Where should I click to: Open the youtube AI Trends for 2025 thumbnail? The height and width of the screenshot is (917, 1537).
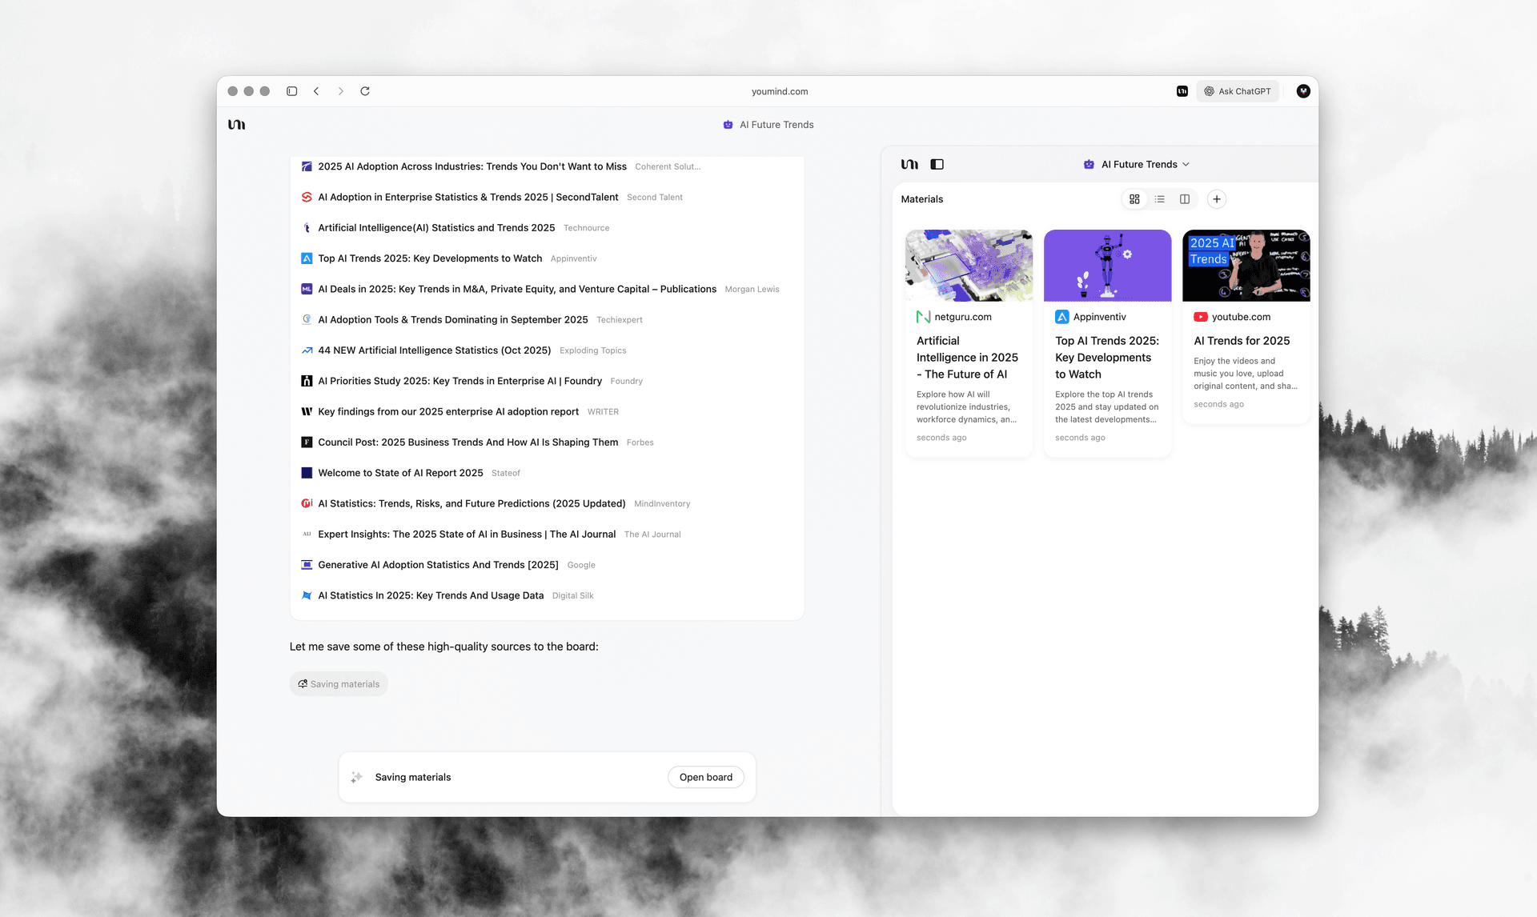coord(1246,266)
